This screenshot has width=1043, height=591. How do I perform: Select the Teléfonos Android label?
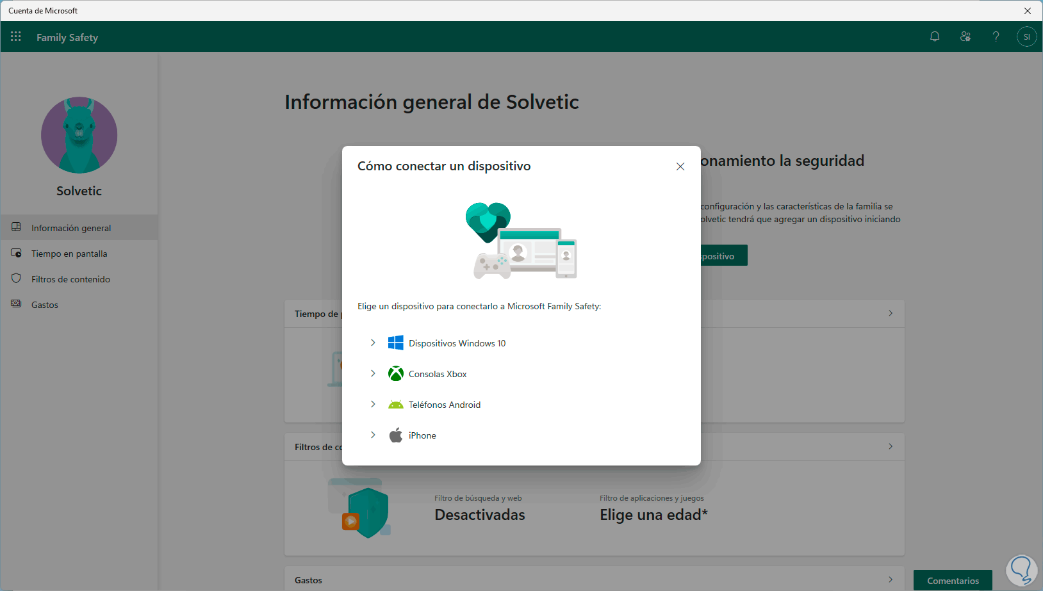click(445, 405)
